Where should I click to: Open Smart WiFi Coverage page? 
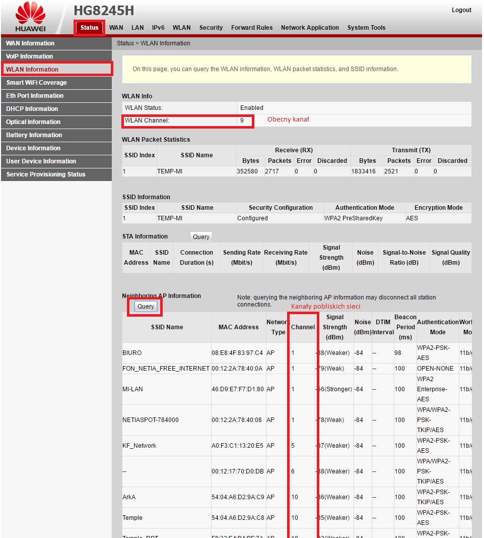click(56, 83)
